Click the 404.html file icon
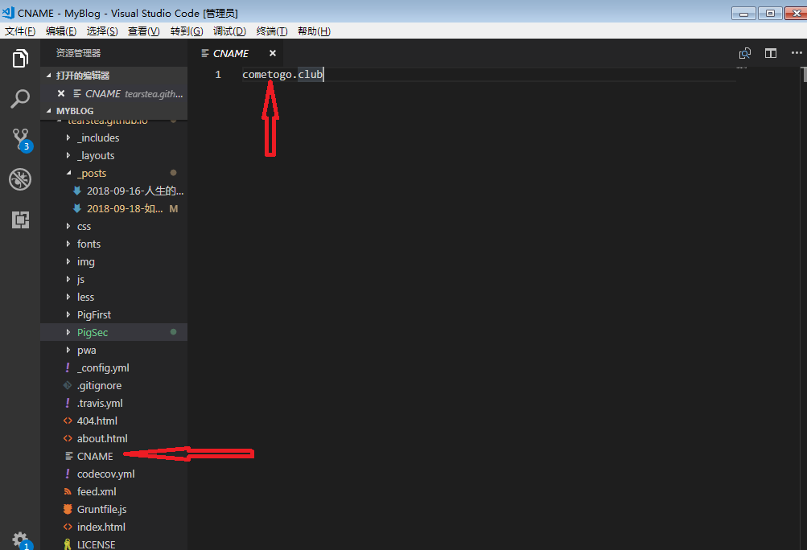Image resolution: width=807 pixels, height=550 pixels. 68,421
